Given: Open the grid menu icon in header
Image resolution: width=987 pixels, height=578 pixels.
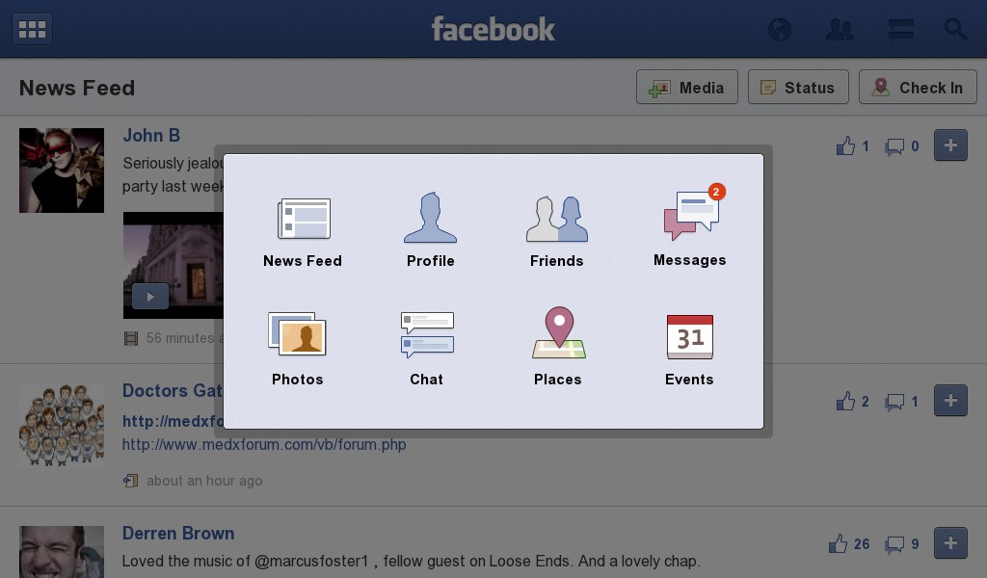Looking at the screenshot, I should pos(32,29).
